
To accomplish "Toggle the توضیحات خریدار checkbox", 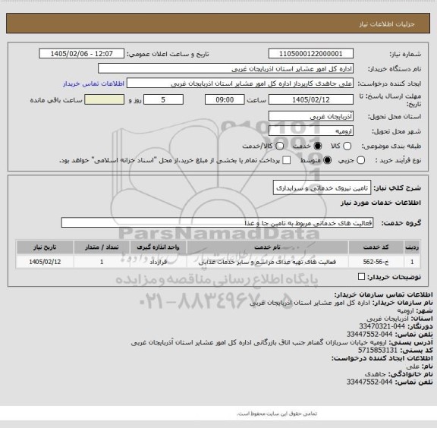I will tap(361, 277).
